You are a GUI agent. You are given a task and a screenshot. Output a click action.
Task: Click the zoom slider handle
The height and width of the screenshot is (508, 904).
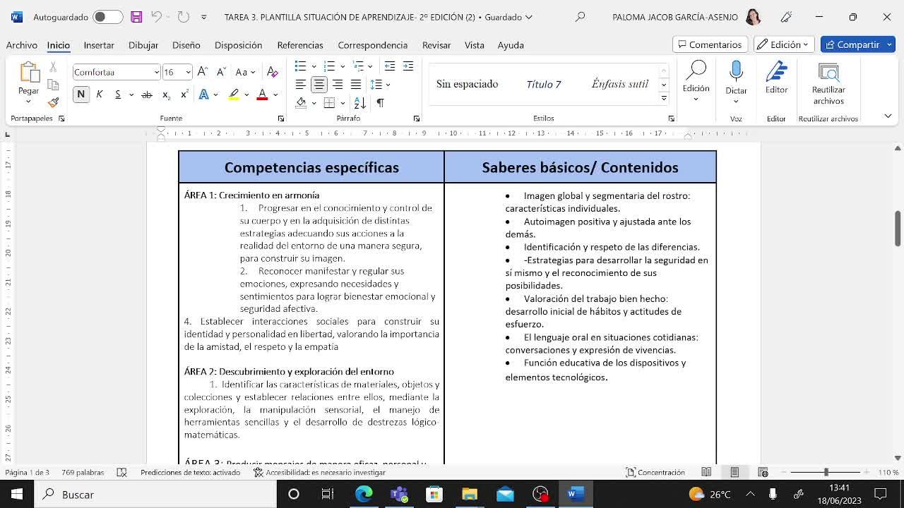tap(826, 472)
